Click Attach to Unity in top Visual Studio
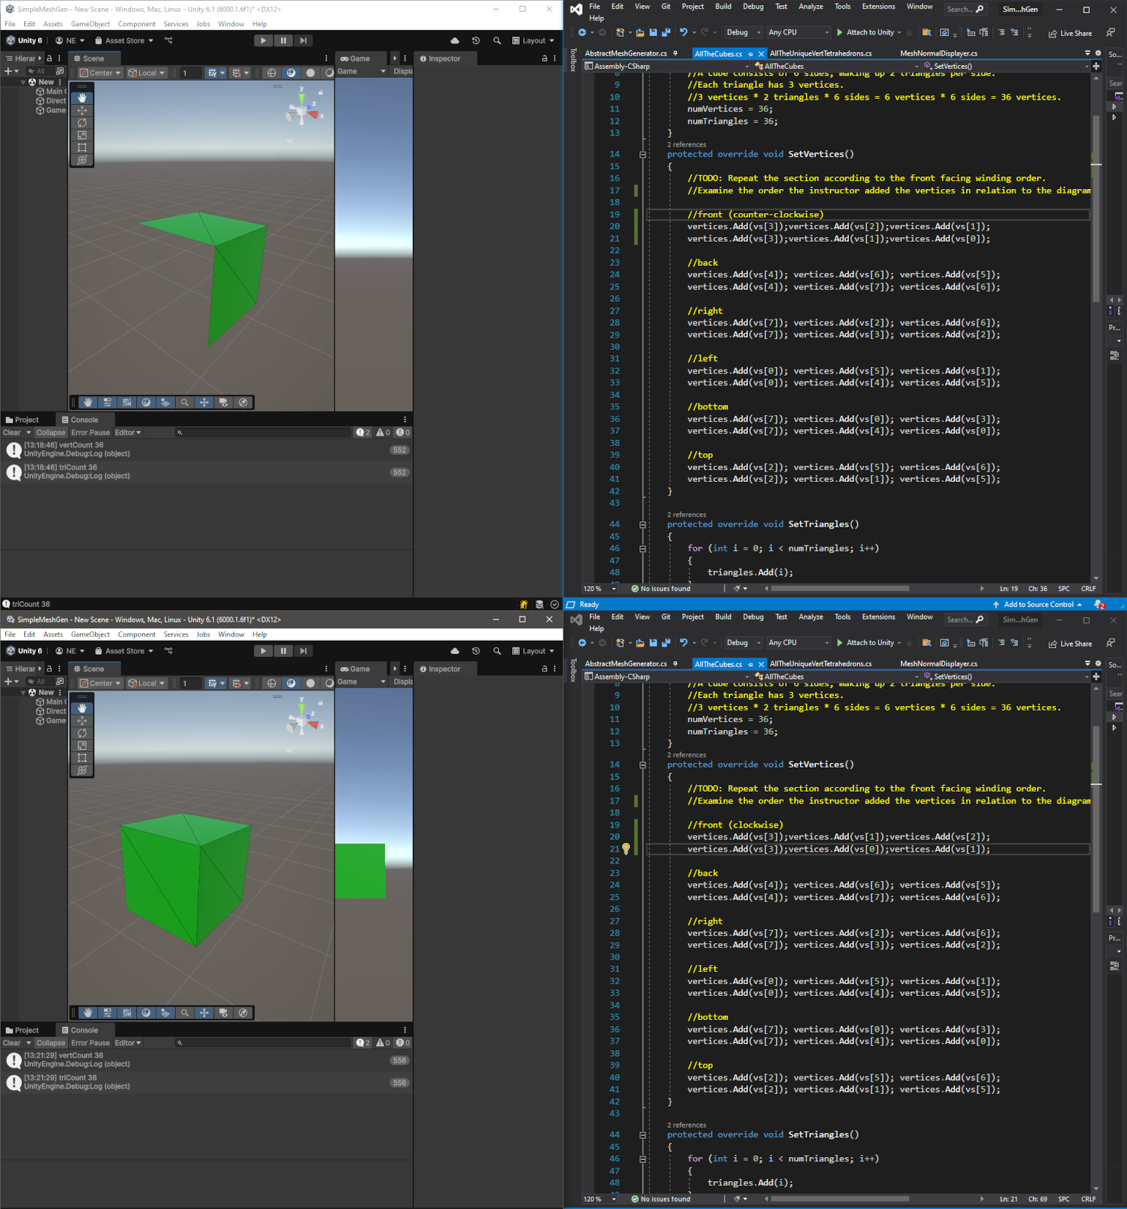This screenshot has width=1127, height=1209. tap(869, 32)
